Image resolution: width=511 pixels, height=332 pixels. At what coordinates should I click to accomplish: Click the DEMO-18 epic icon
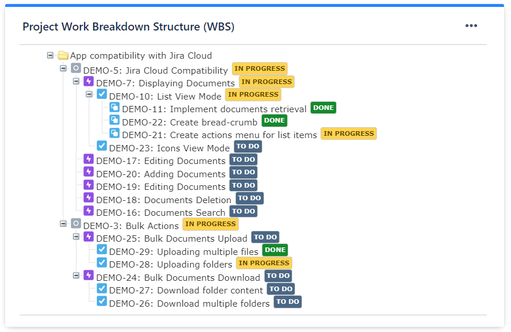click(89, 198)
